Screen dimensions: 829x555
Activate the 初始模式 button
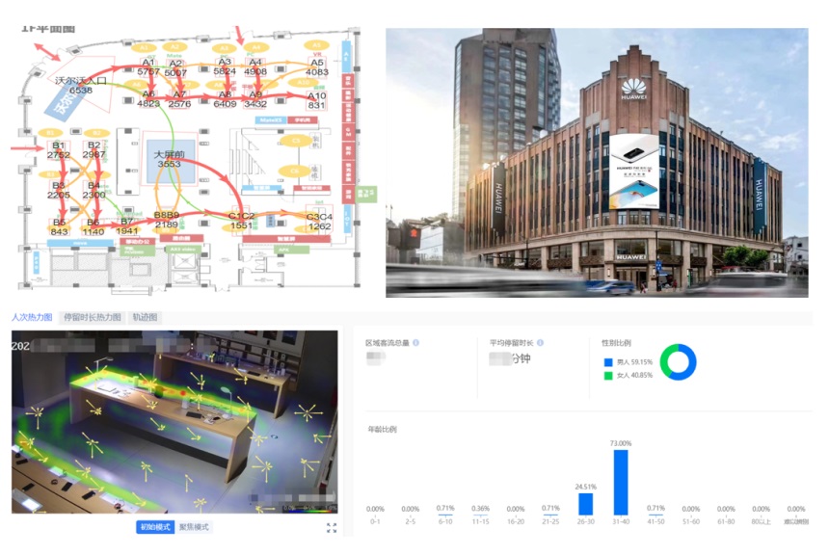point(155,527)
